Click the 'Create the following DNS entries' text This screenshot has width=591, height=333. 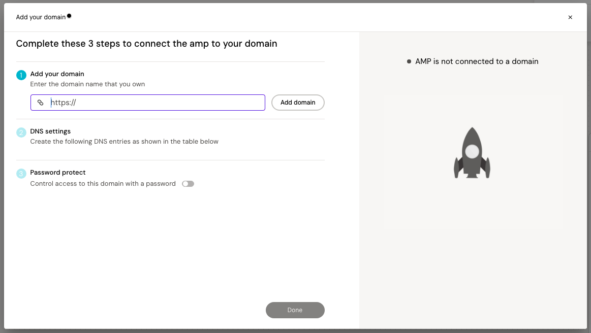click(124, 142)
